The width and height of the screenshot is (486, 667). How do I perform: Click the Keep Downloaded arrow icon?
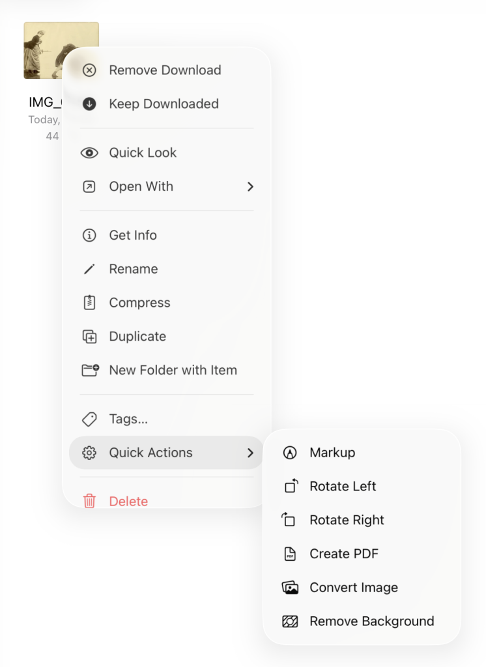click(89, 104)
